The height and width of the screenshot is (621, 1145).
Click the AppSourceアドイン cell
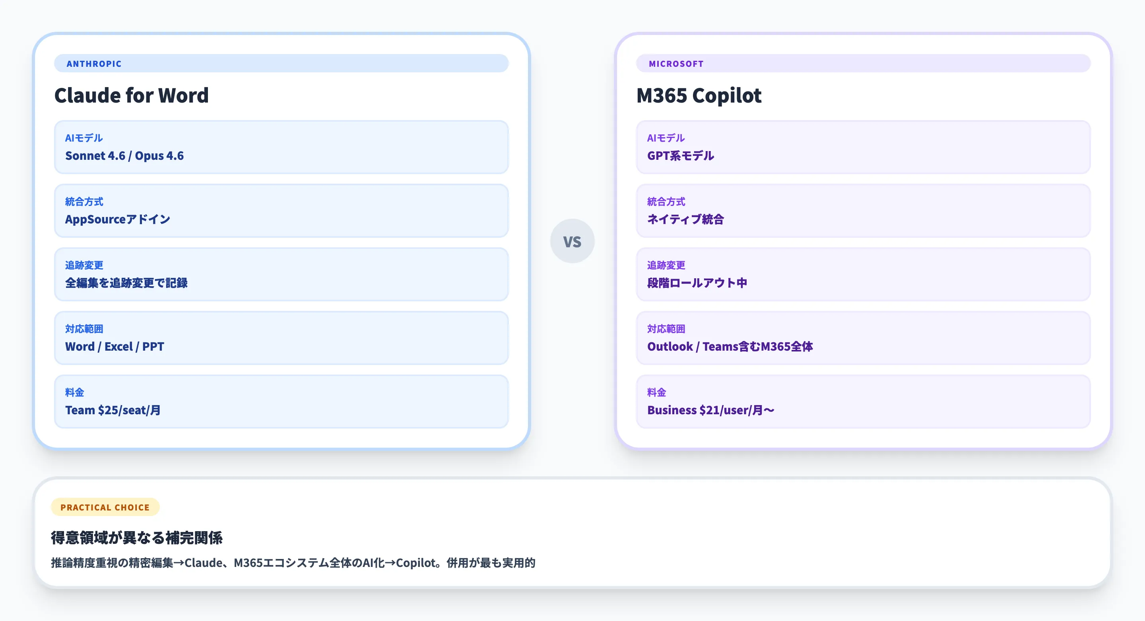tap(281, 211)
